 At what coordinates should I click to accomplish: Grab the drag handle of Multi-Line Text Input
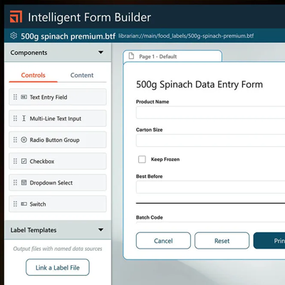coord(15,118)
